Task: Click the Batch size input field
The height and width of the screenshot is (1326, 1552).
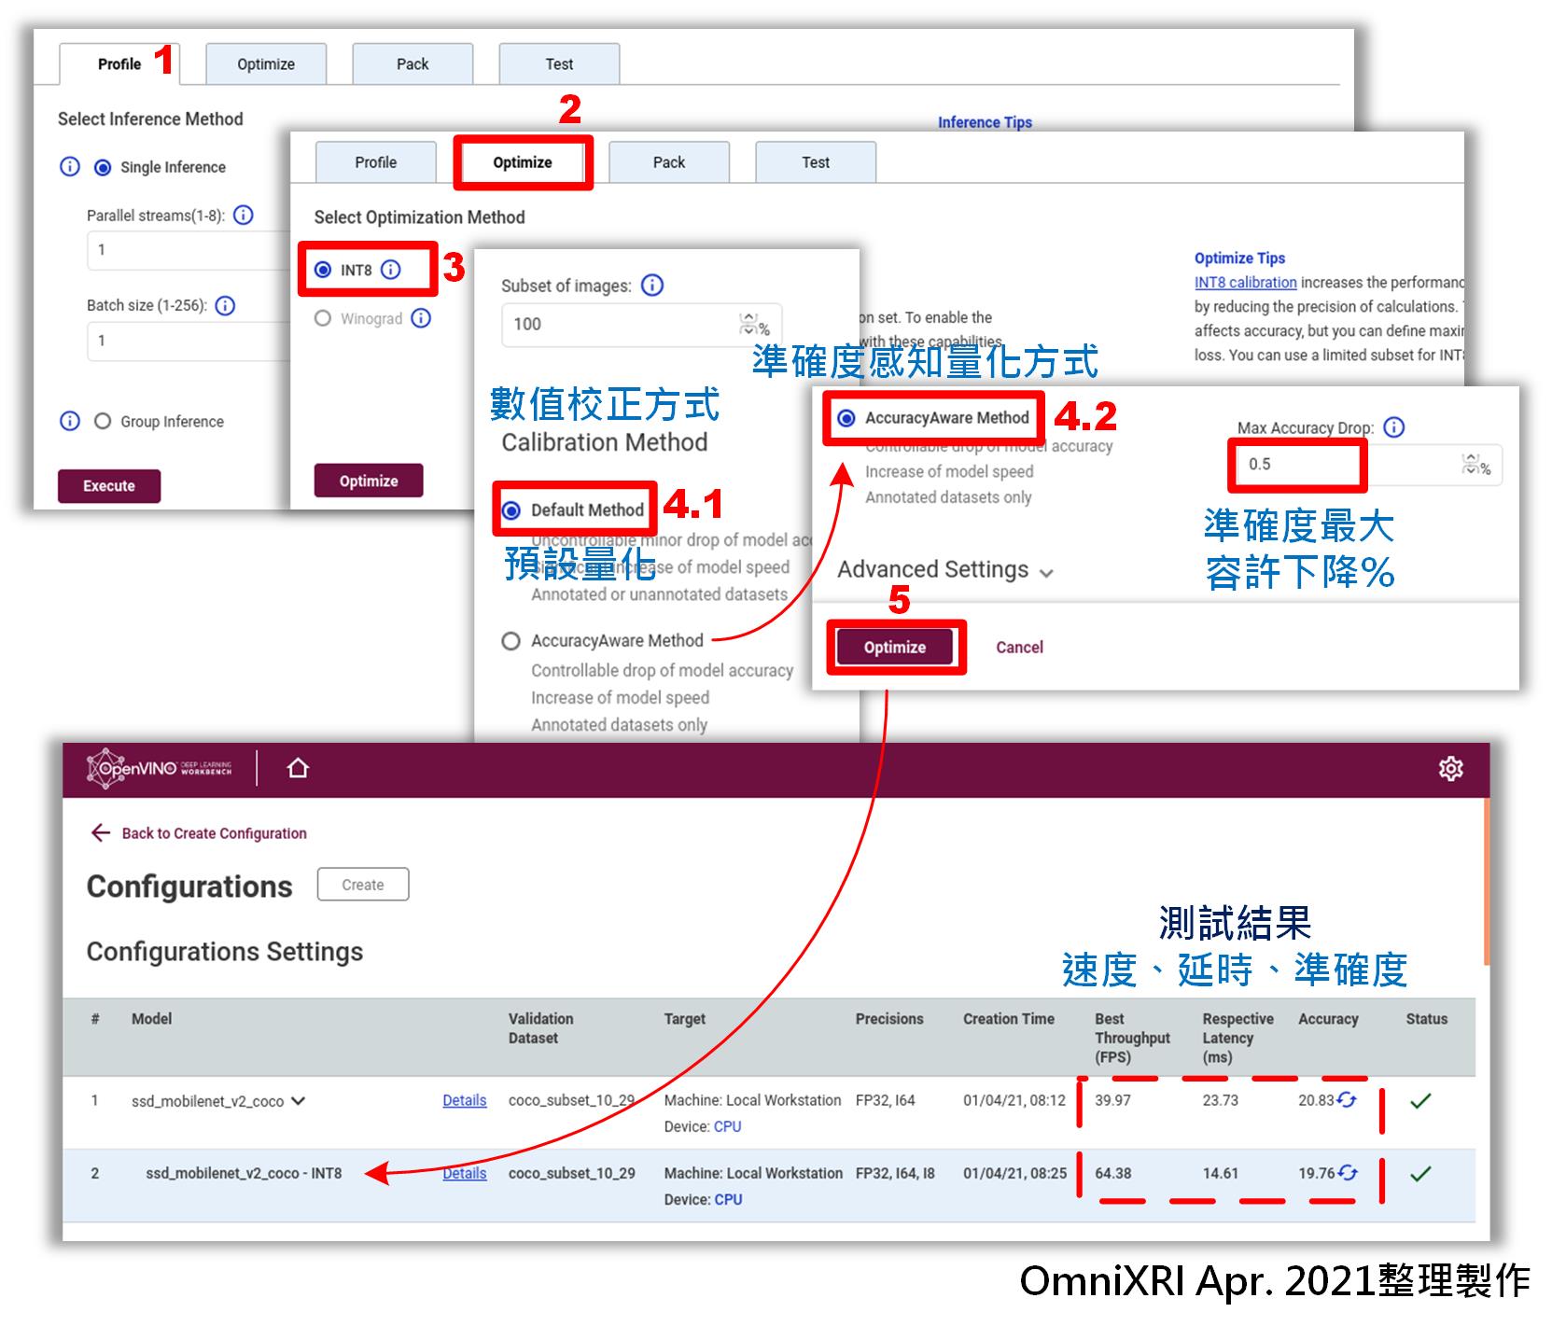Action: (x=189, y=341)
